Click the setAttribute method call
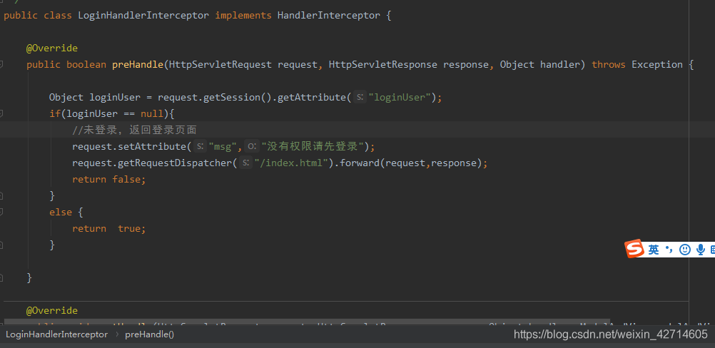Image resolution: width=715 pixels, height=348 pixels. (152, 146)
